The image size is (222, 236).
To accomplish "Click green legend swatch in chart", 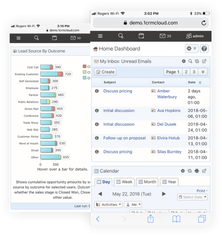I will (x=84, y=72).
